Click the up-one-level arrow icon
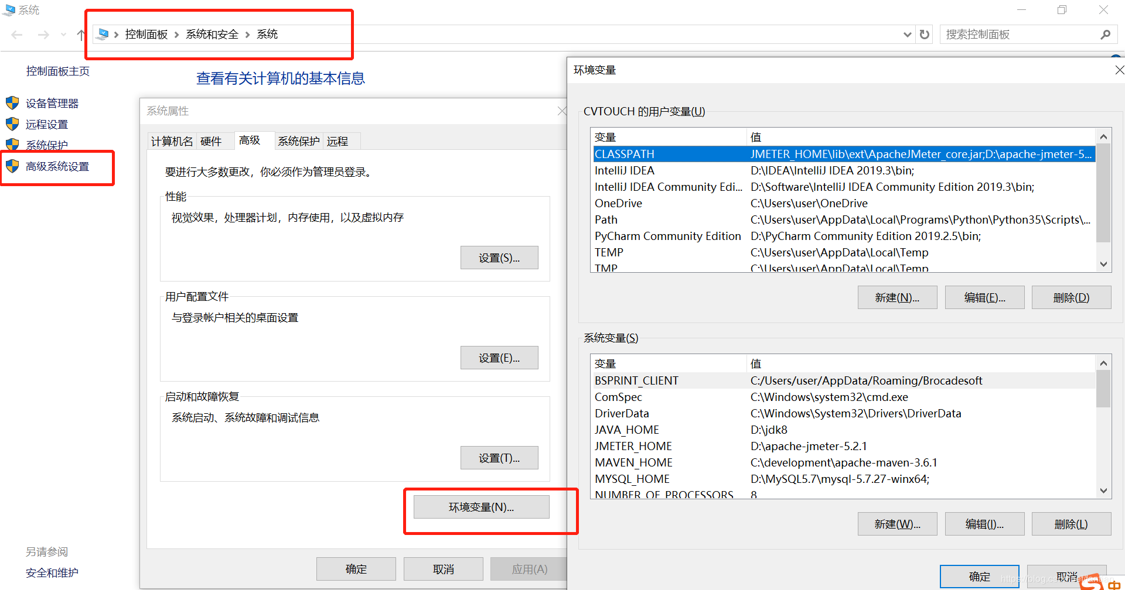The width and height of the screenshot is (1125, 590). pos(80,34)
